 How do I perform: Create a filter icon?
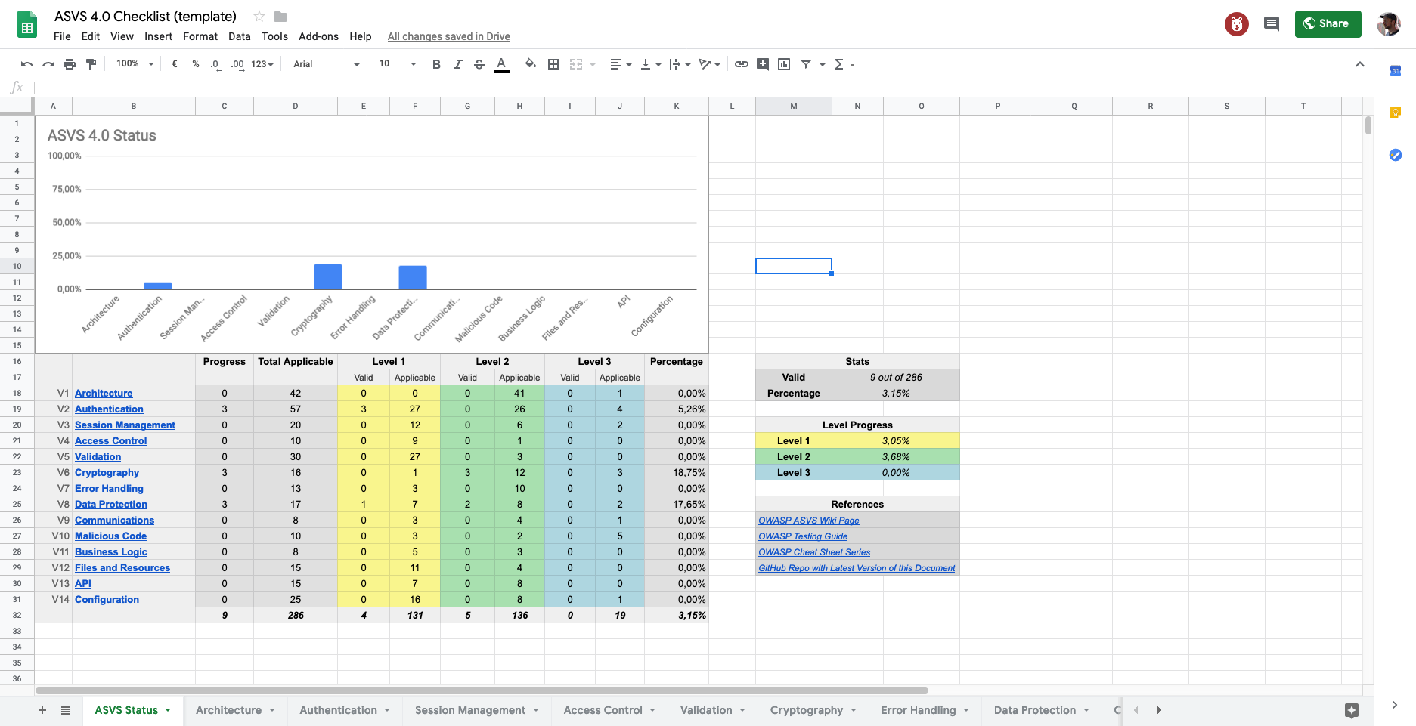(x=806, y=64)
